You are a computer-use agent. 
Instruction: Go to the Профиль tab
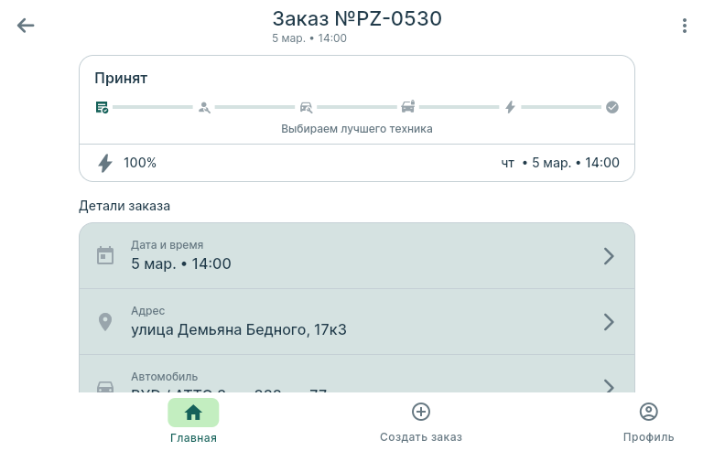coord(648,421)
